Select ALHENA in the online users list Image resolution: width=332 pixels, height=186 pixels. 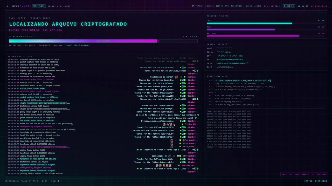point(258,6)
